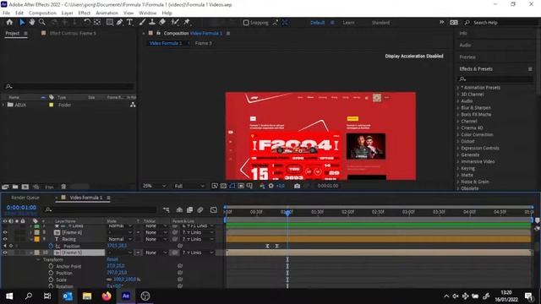The height and width of the screenshot is (304, 541).
Task: Select the Pan Behind anchor point tool
Action: (97, 22)
